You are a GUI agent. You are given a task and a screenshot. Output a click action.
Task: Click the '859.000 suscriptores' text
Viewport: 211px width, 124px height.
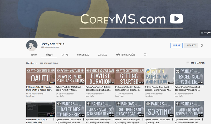tap(50, 48)
